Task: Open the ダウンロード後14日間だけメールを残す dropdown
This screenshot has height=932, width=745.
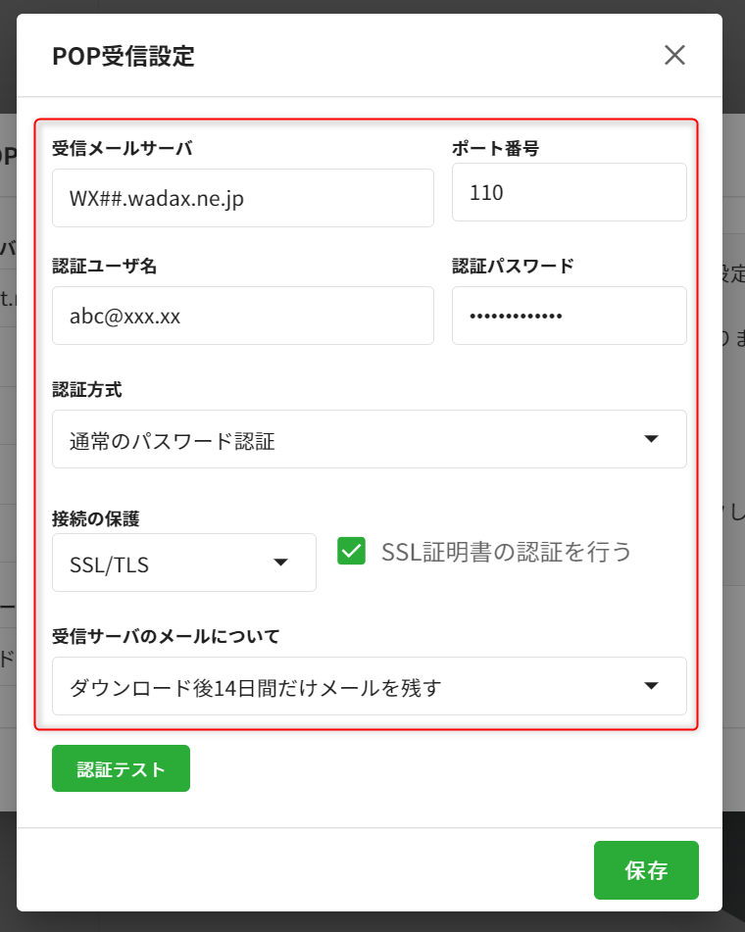Action: point(370,686)
